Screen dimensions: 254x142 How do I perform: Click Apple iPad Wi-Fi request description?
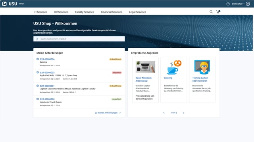point(58,75)
